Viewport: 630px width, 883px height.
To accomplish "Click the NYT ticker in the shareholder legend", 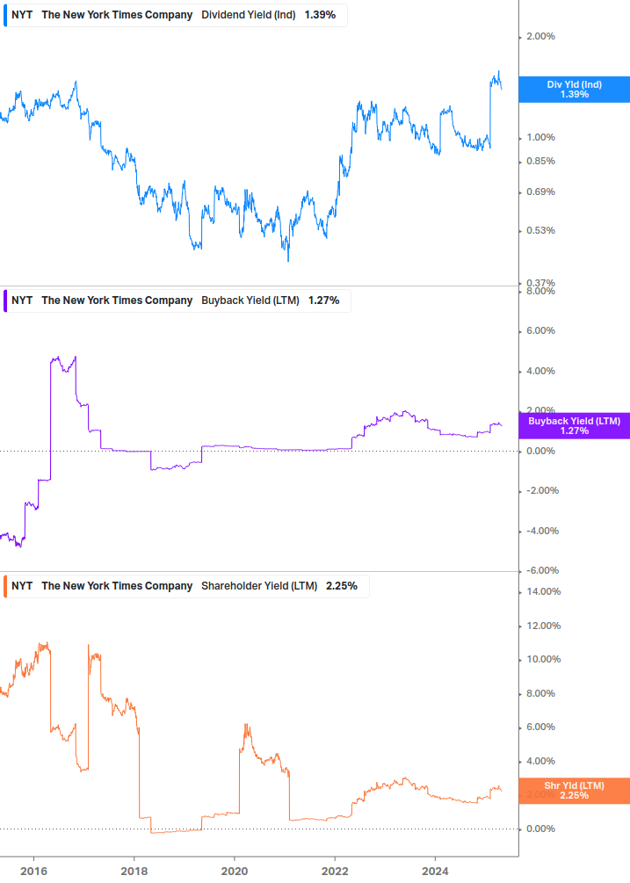I will click(22, 586).
